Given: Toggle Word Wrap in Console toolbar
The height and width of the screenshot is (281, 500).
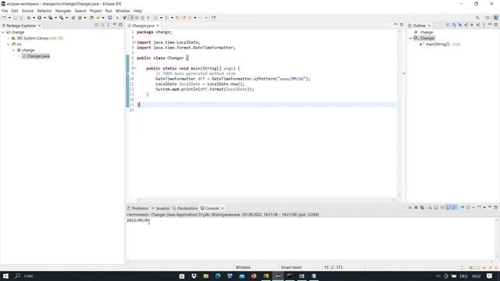Looking at the screenshot, I should pos(442,208).
